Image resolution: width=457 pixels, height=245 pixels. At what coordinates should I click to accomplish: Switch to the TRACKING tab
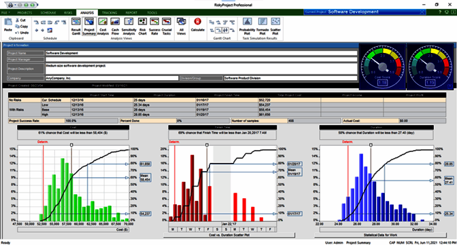(x=109, y=13)
